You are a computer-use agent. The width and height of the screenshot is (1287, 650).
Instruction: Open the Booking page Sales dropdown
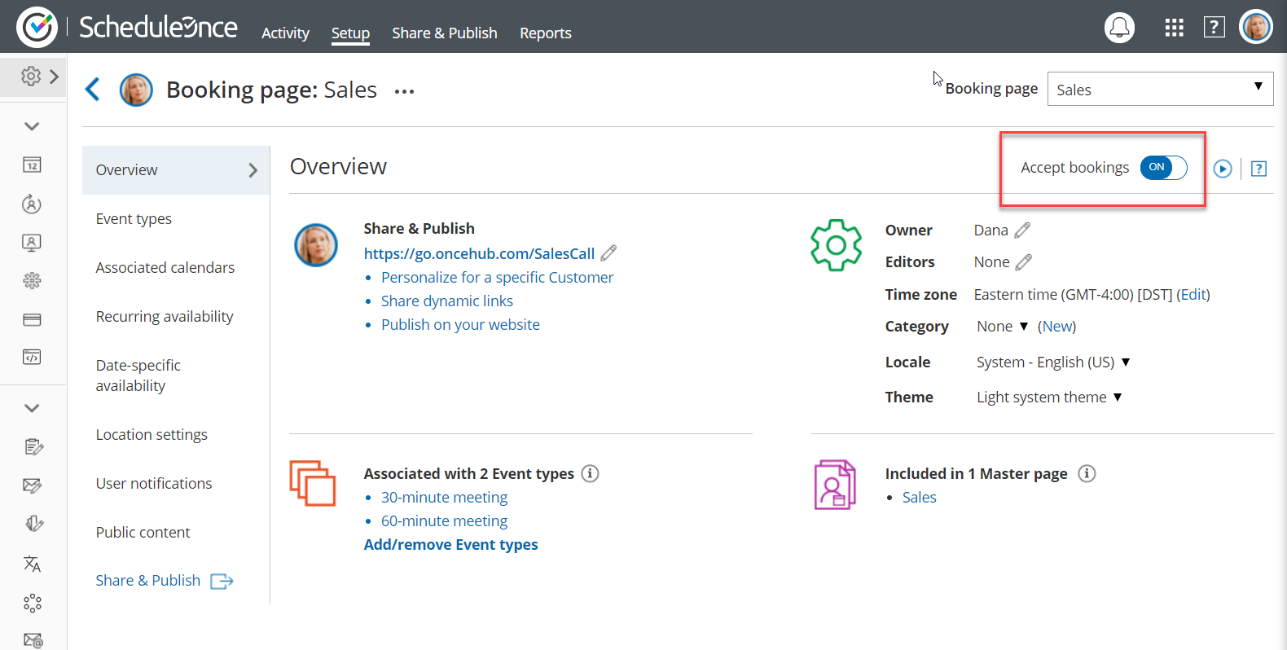[x=1159, y=89]
